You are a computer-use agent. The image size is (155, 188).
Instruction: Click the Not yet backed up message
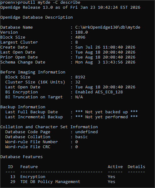click(107, 112)
